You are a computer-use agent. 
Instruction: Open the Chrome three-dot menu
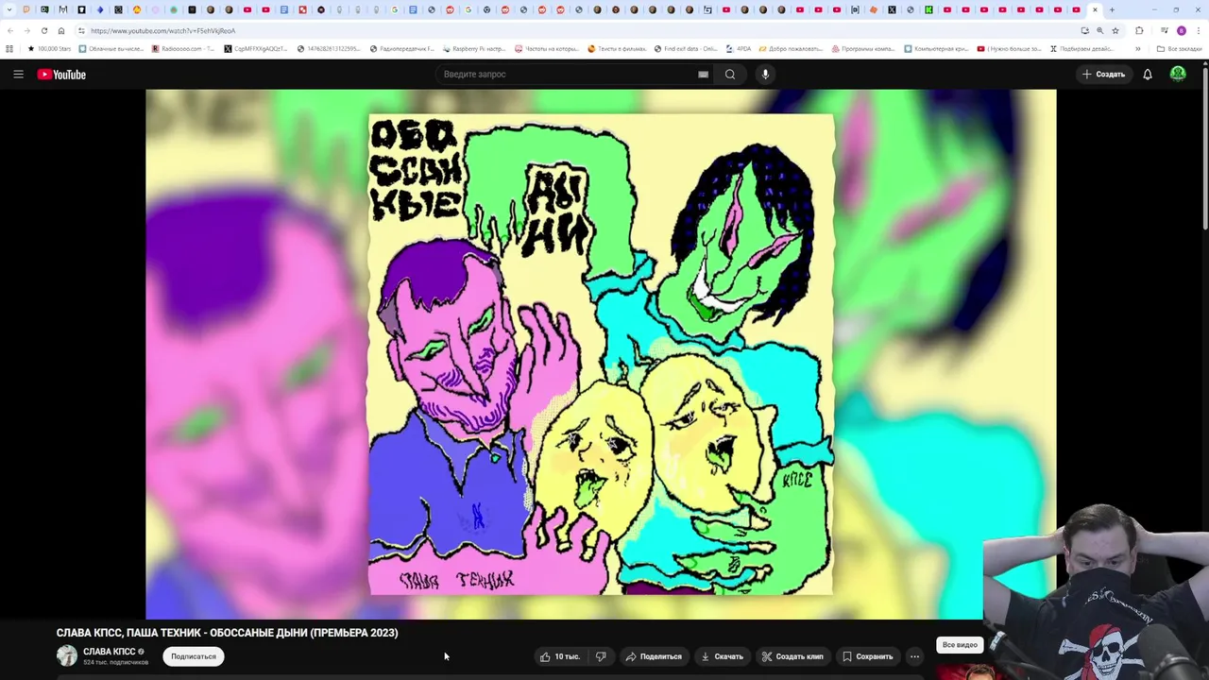pos(1199,30)
